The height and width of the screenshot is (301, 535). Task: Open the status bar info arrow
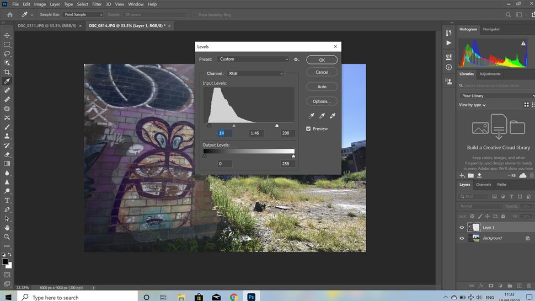pyautogui.click(x=93, y=288)
